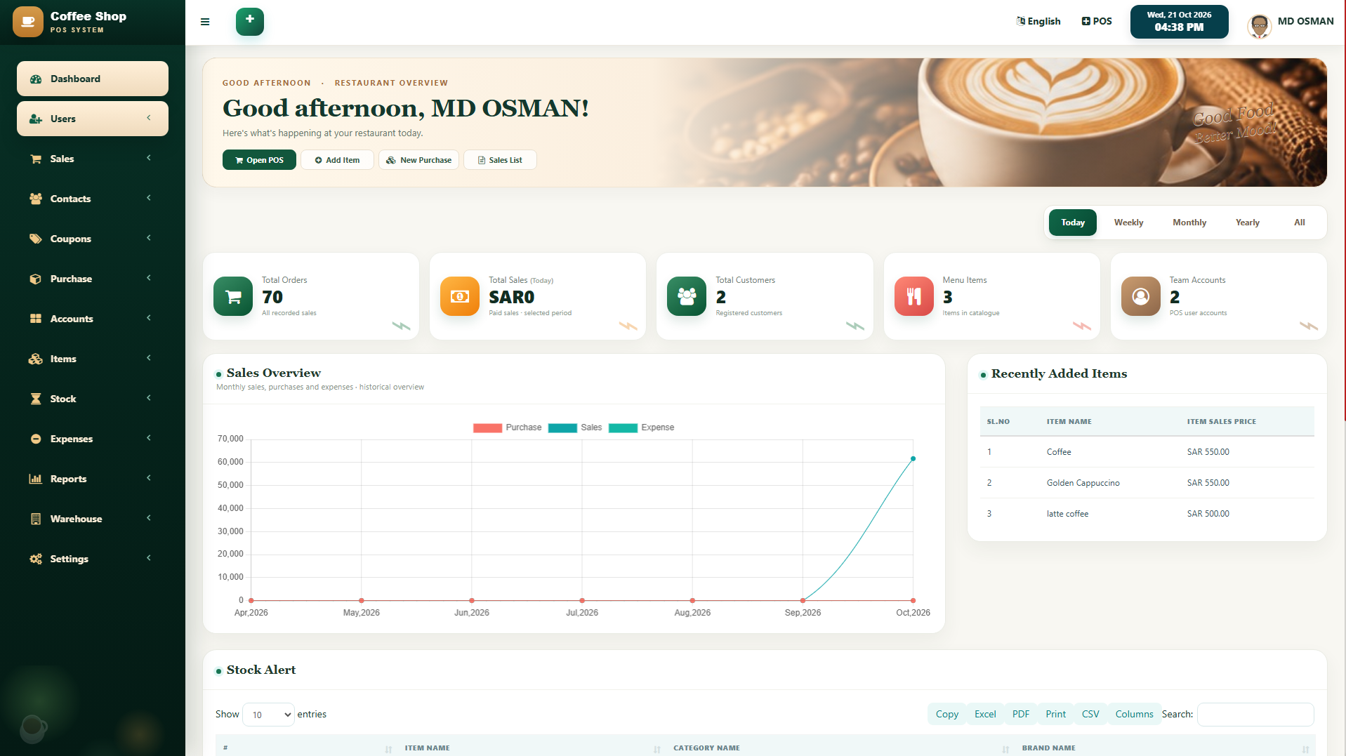Click the Stock Alert search field
Screen dimensions: 1346x756
pos(1255,715)
